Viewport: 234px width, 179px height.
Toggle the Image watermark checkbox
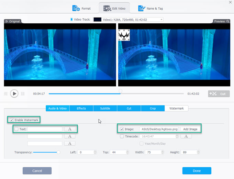coord(122,129)
